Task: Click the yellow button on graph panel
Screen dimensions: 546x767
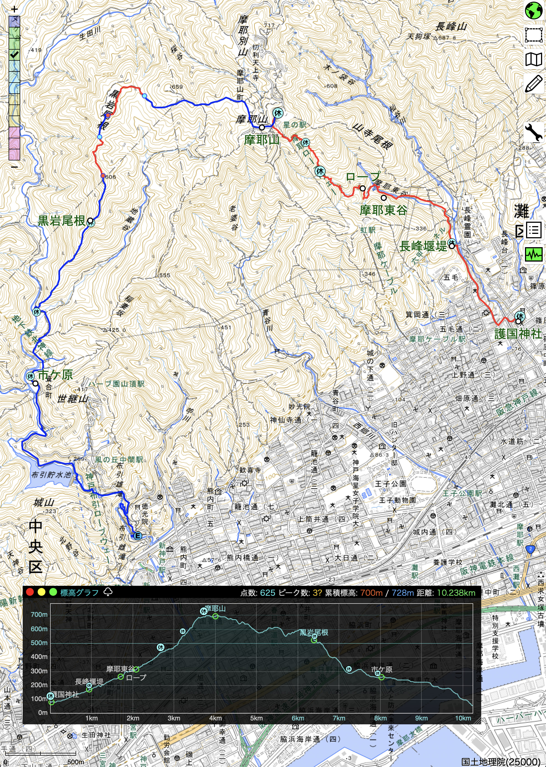Action: [41, 592]
